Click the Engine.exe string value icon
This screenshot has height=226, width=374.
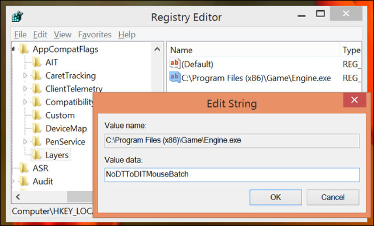(x=175, y=78)
